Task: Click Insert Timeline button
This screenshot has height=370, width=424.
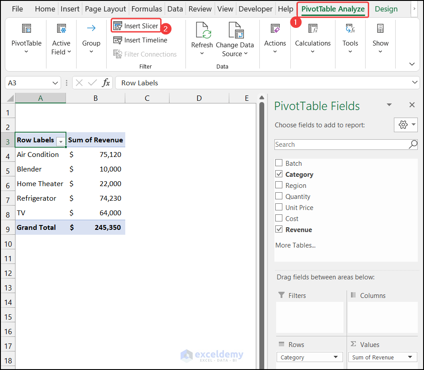Action: click(140, 40)
